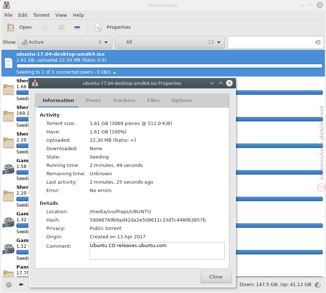The image size is (326, 293).
Task: Start torrent with the play icon
Action: pos(46,27)
